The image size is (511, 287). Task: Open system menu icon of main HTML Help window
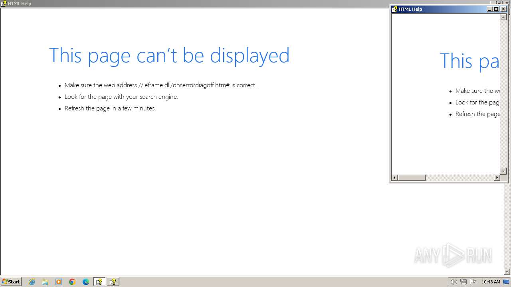click(4, 4)
